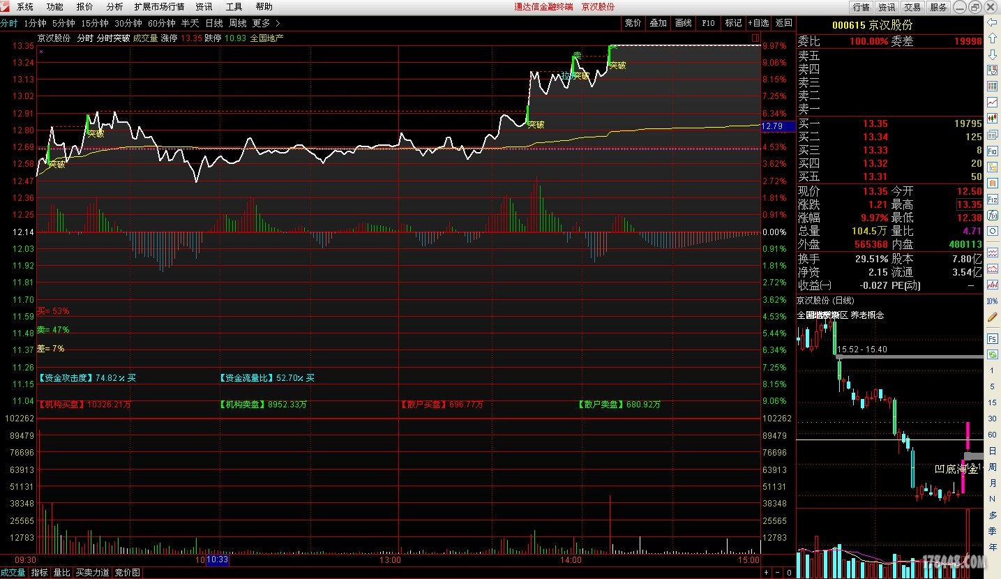Click the 10:33 time marker on axis
This screenshot has width=1001, height=579.
217,559
